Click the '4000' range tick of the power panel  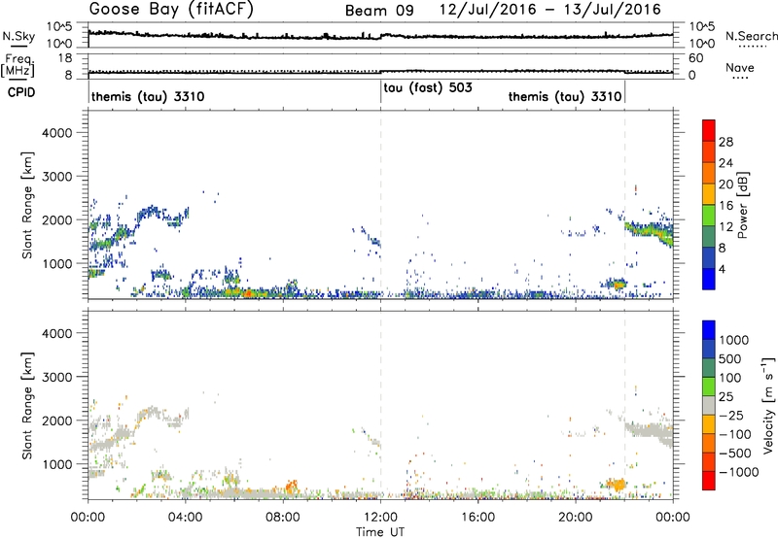(57, 133)
